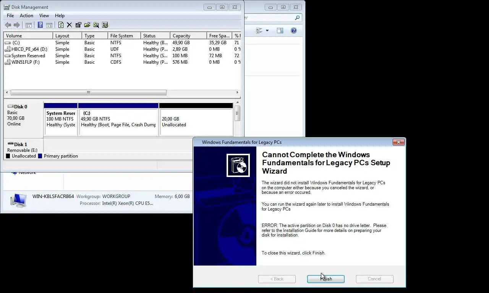Image resolution: width=489 pixels, height=293 pixels.
Task: Click the search magnifier in Explorer window
Action: pyautogui.click(x=297, y=18)
